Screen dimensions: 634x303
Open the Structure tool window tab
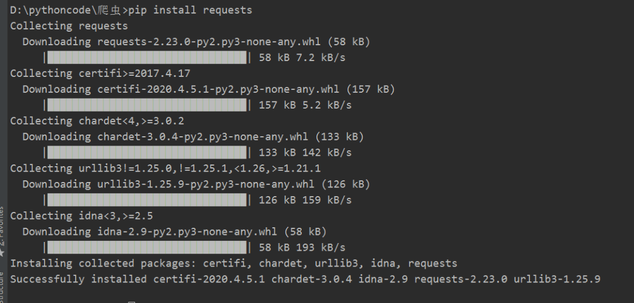tap(2, 288)
